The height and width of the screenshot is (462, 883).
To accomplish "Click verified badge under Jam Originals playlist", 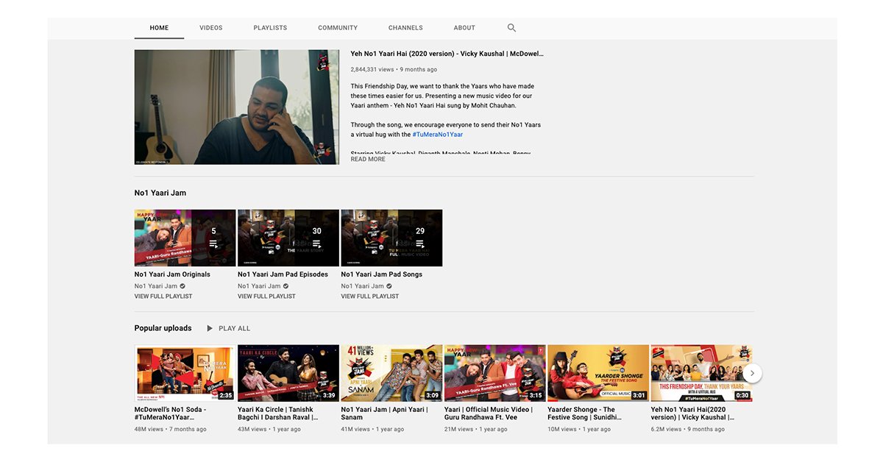I will (182, 286).
